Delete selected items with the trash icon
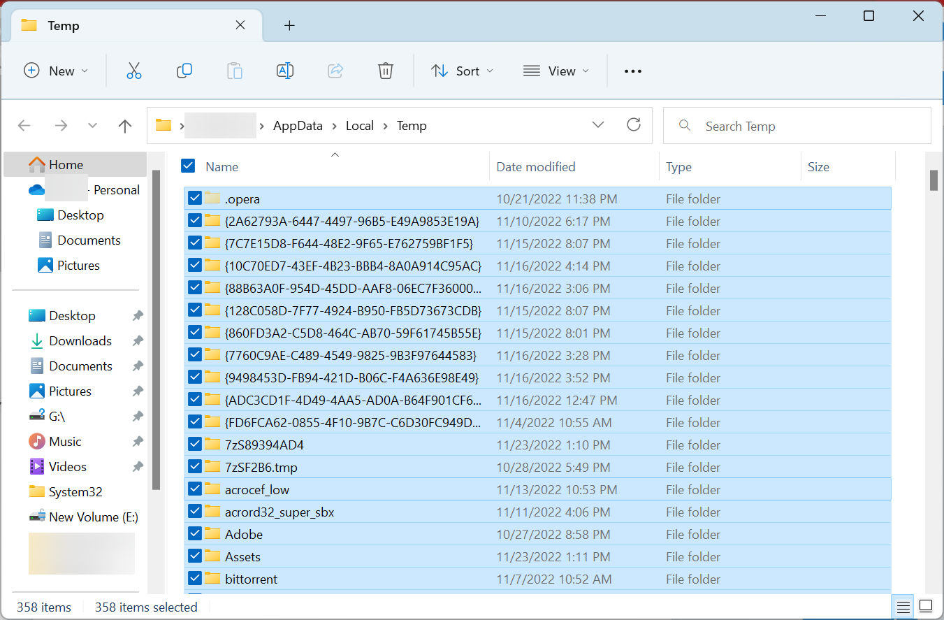The width and height of the screenshot is (944, 620). pos(385,71)
